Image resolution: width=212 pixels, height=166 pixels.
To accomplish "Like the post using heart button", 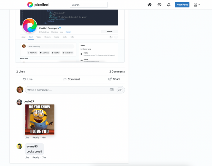I will tap(28, 79).
